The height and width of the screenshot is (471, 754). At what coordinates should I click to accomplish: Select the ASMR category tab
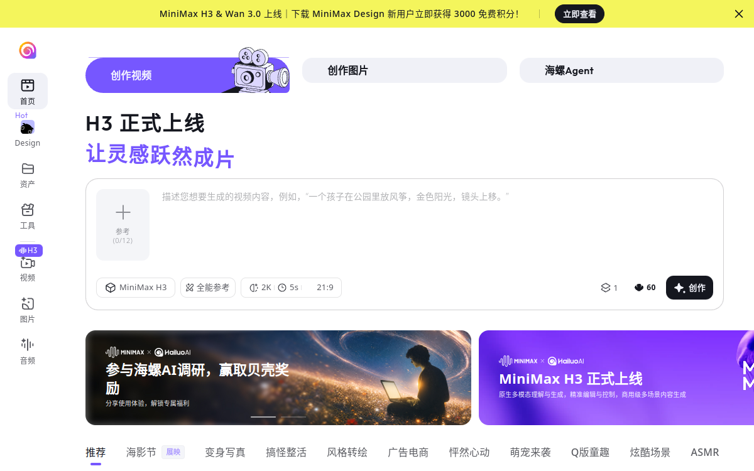click(x=705, y=452)
